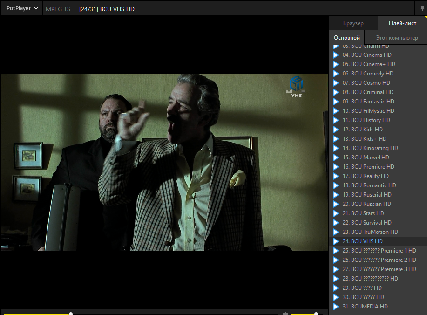Click the video seek bar handle

(71, 314)
